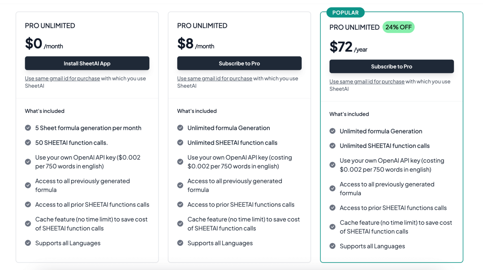Screen dimensions: 483x270
Task: Click the Install SheetAI App button
Action: (87, 63)
